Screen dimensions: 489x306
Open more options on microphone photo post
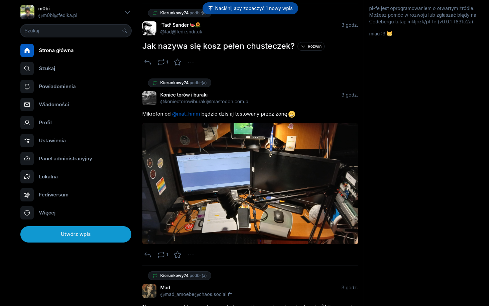click(191, 255)
